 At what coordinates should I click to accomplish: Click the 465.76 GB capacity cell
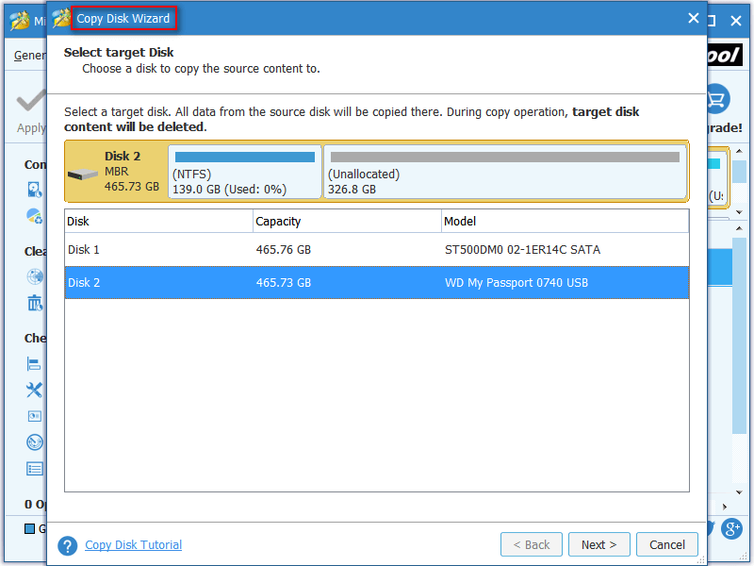coord(284,250)
